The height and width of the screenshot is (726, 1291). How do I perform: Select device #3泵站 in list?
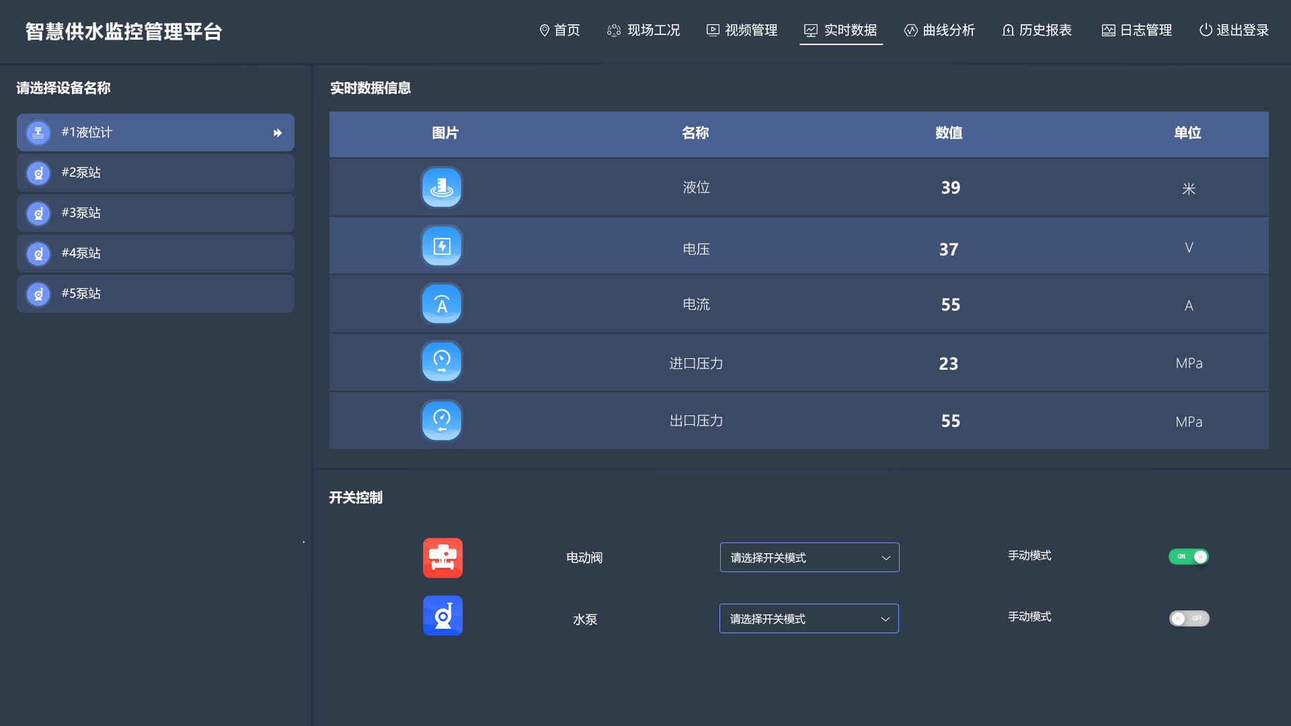(x=155, y=213)
